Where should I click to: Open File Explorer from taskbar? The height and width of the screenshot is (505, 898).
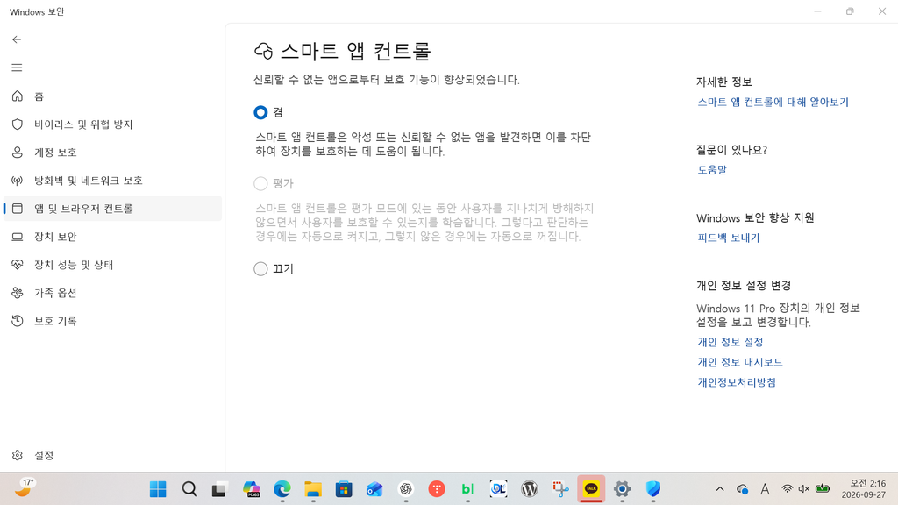[313, 489]
